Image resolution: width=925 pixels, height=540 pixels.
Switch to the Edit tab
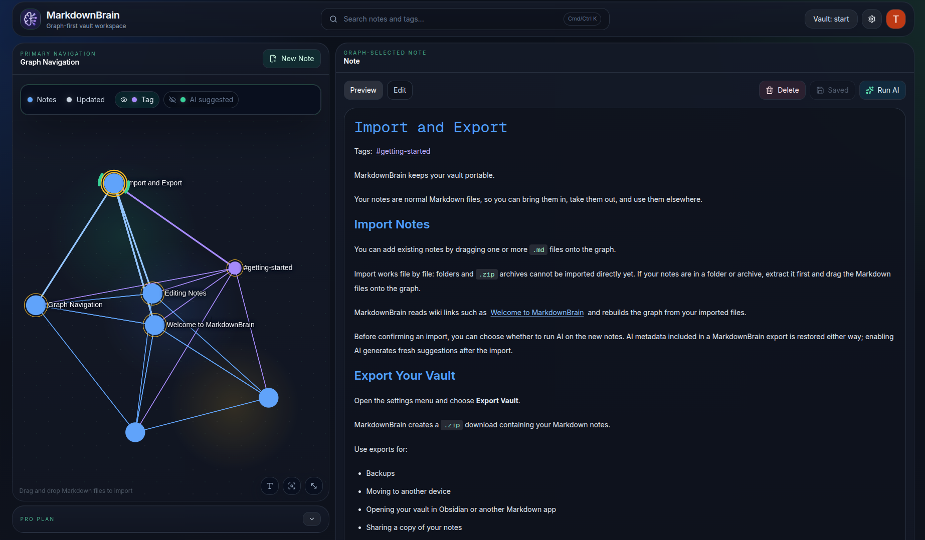400,90
